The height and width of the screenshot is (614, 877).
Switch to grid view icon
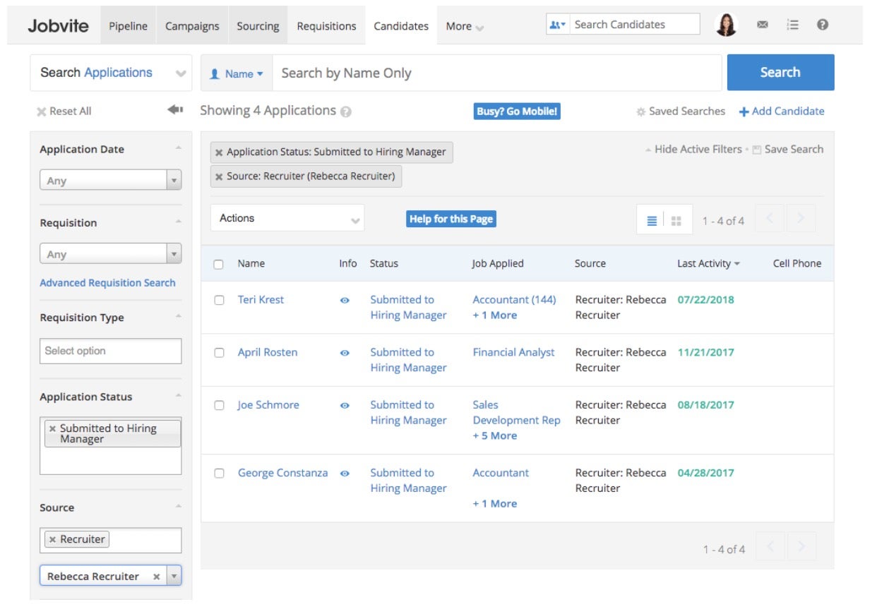[x=676, y=221]
